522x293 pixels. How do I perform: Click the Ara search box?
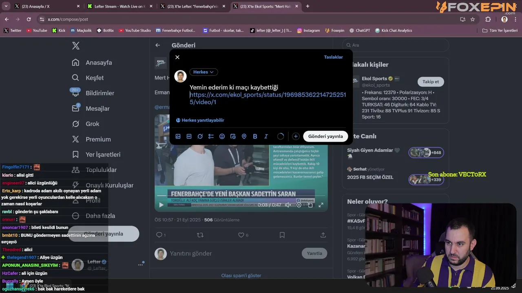(x=396, y=45)
